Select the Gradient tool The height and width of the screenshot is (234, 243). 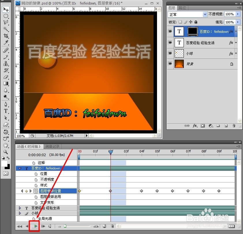pos(6,84)
